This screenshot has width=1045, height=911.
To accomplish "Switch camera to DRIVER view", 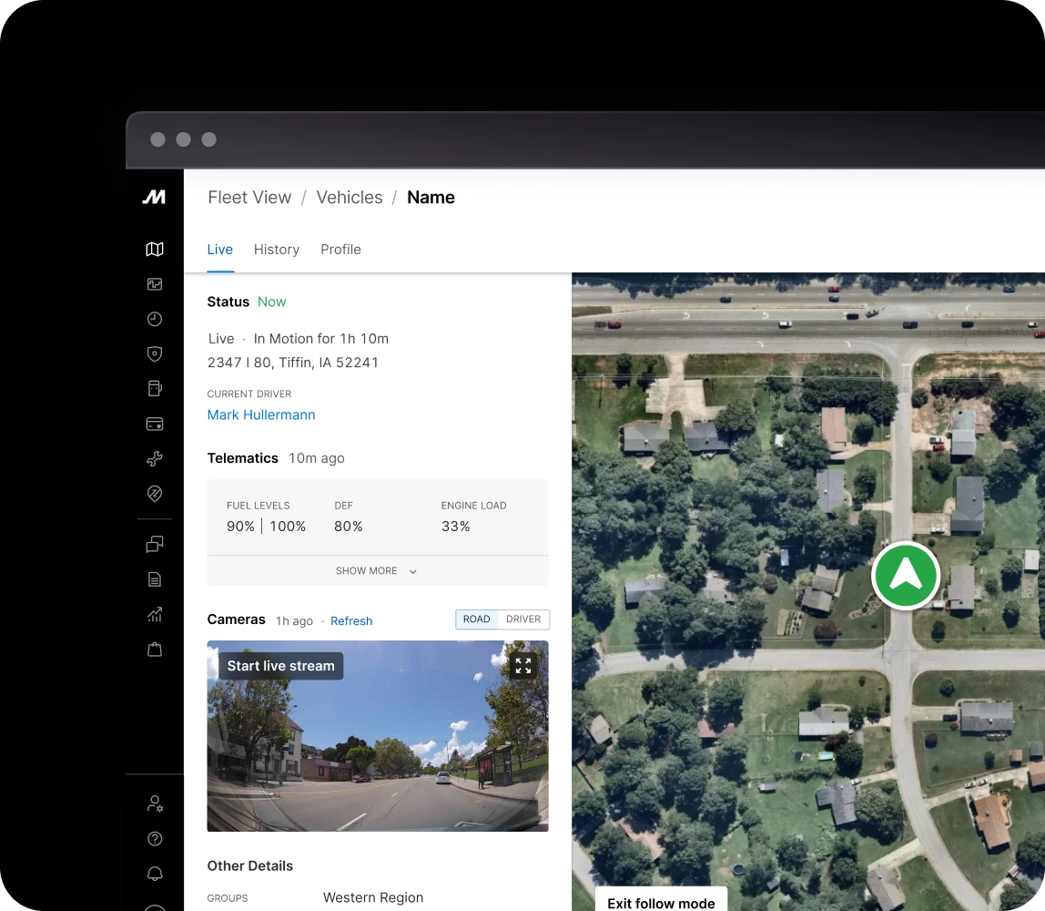I will (523, 619).
